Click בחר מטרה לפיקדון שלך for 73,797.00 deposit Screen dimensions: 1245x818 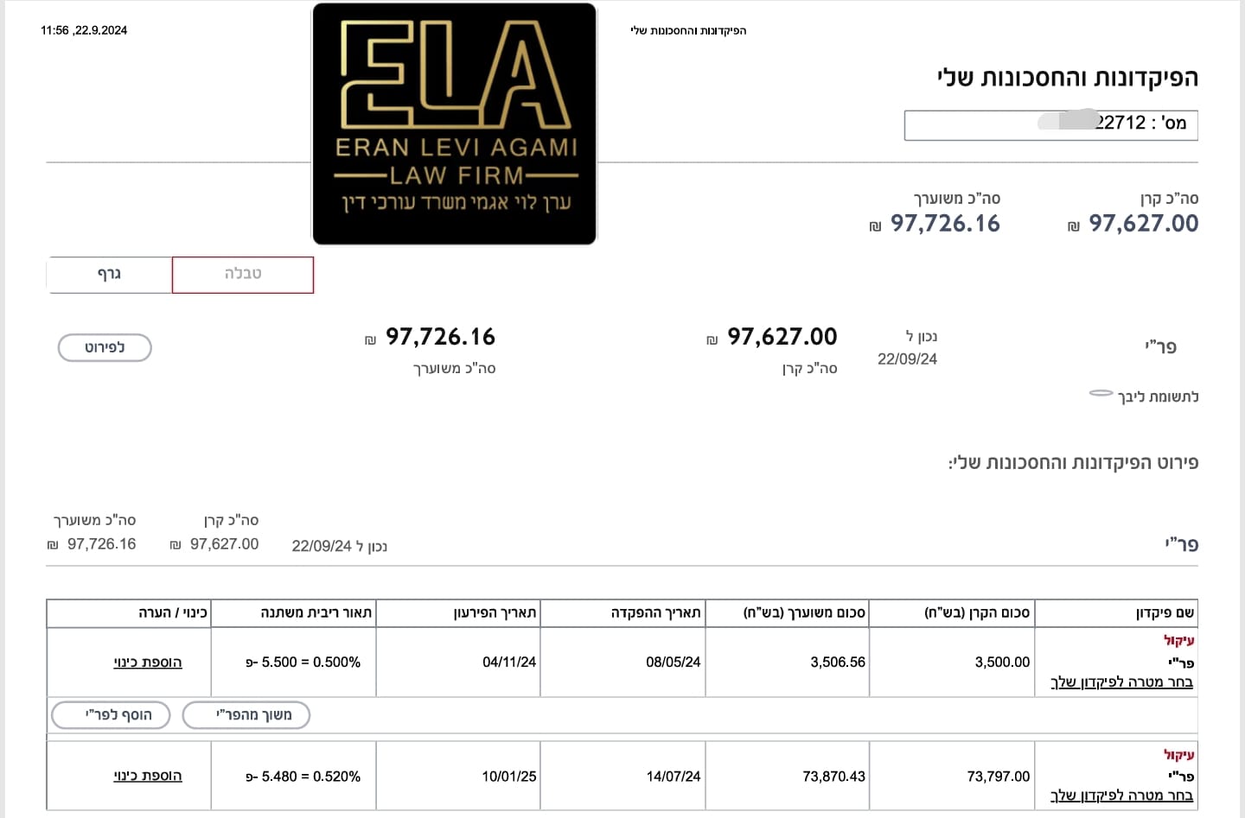click(x=1121, y=796)
